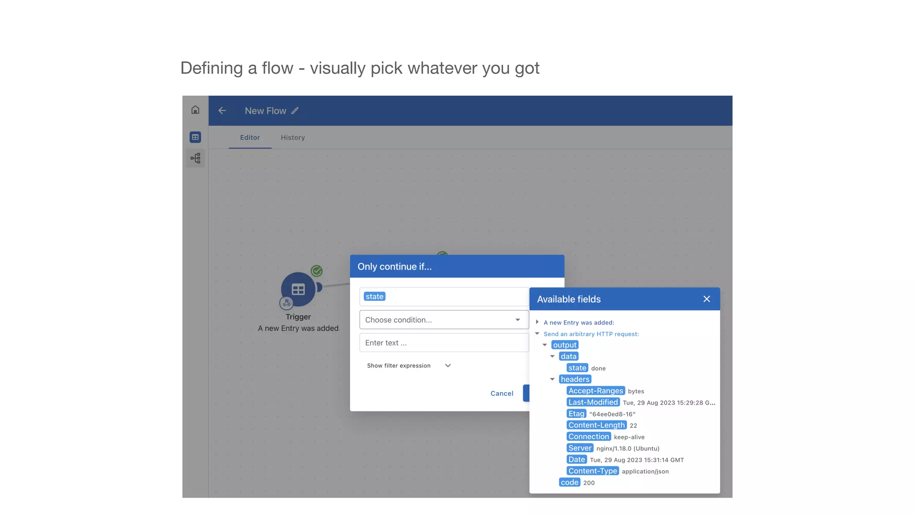Open the table view sidebar icon
915x515 pixels.
click(195, 137)
